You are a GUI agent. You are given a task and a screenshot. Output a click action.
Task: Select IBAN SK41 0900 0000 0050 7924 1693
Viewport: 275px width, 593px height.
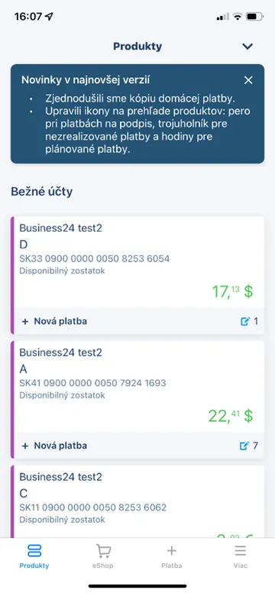coord(92,383)
